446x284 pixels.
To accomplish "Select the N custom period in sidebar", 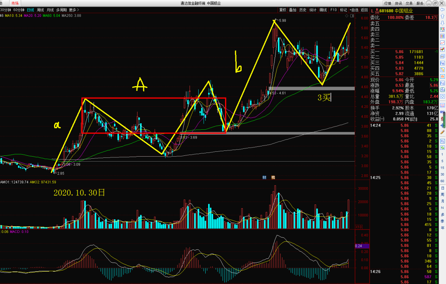I will tap(442, 208).
